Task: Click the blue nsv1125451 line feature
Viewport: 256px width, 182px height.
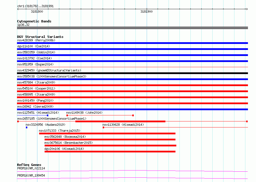Action: click(33, 115)
